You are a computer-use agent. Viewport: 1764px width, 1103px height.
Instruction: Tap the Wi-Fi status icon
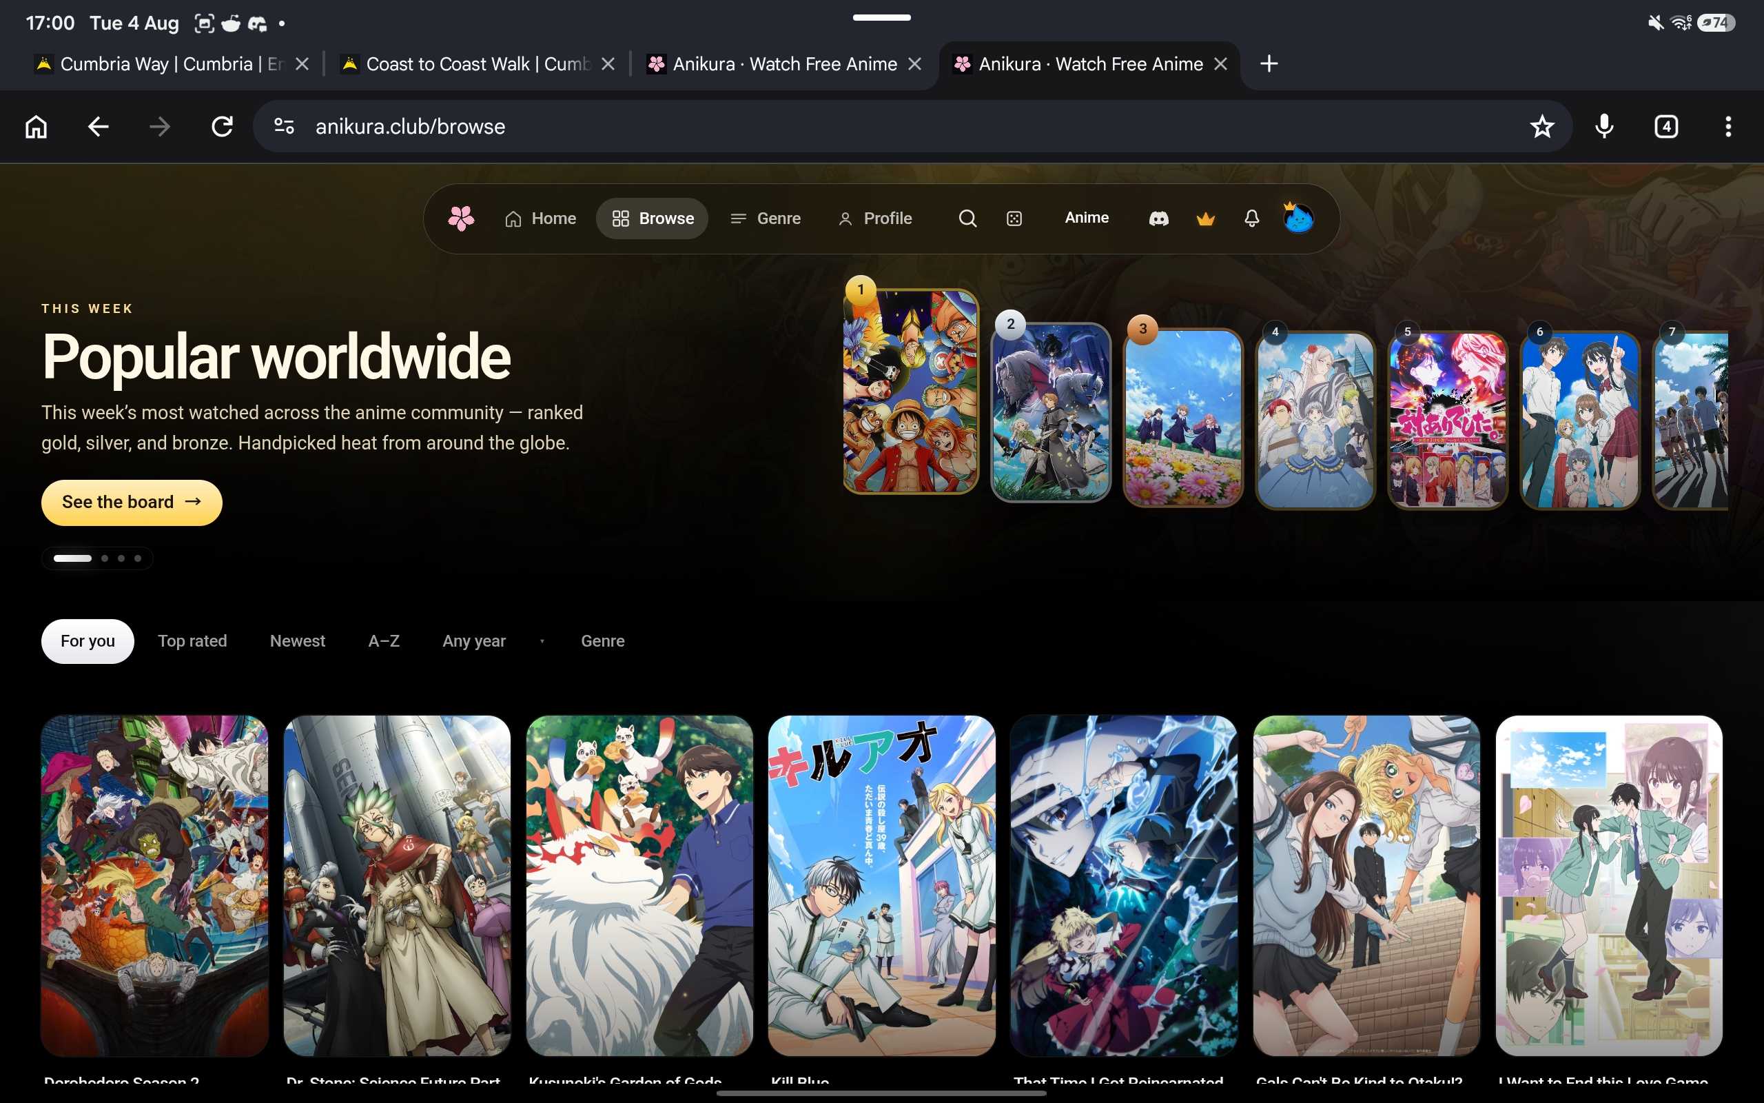click(x=1681, y=23)
